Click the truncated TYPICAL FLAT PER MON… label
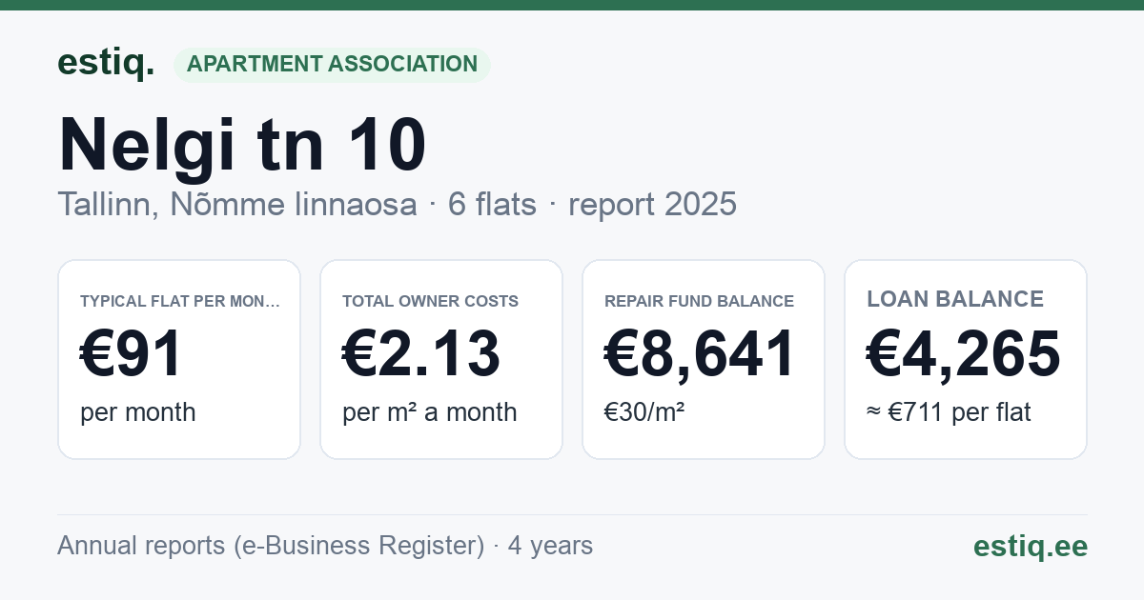 (181, 301)
